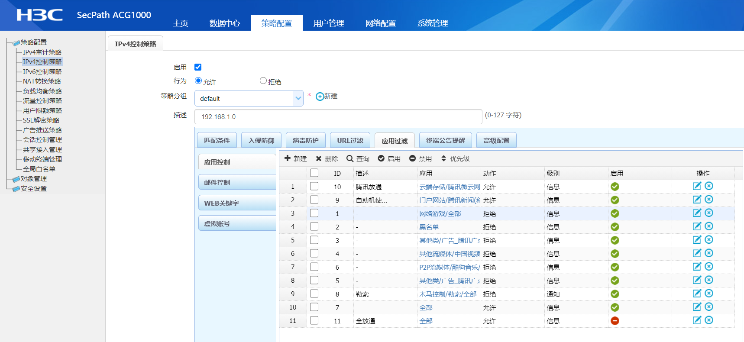Click 删除 in the table toolbar

(x=327, y=158)
